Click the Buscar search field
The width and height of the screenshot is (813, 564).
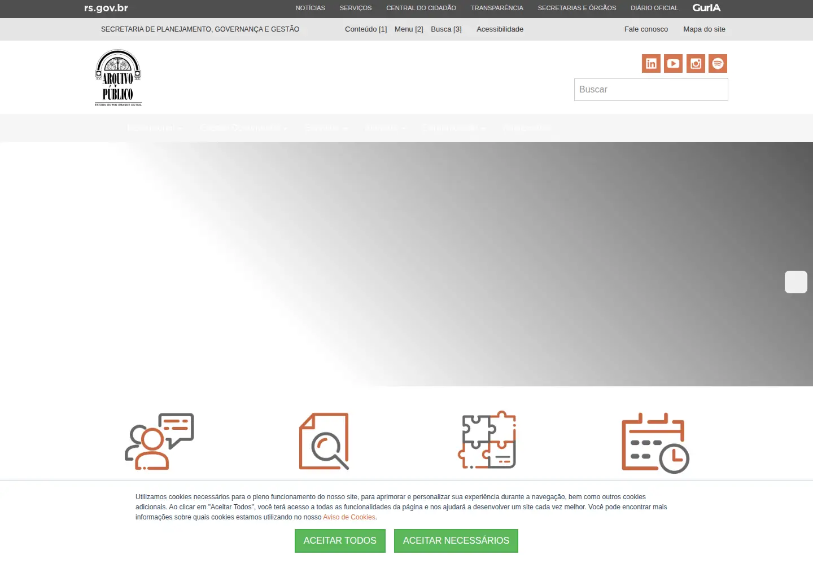pyautogui.click(x=651, y=90)
